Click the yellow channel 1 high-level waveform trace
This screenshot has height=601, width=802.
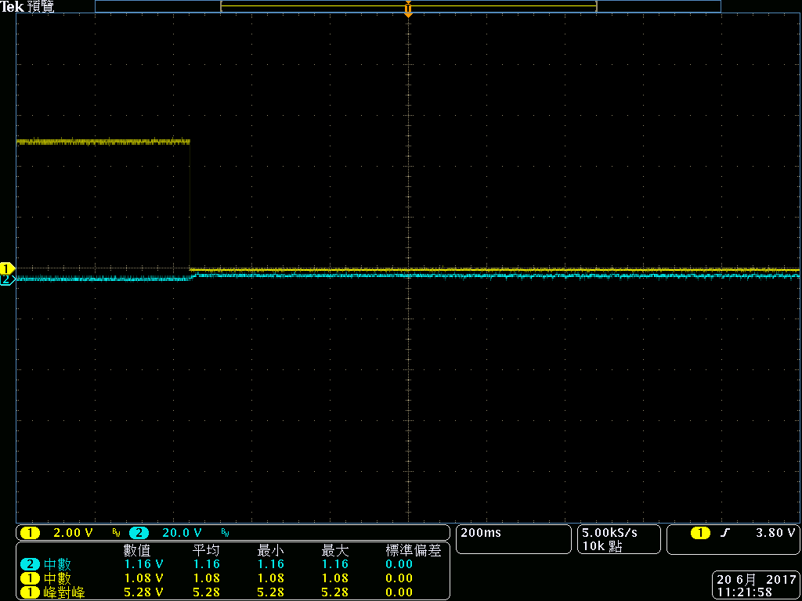(x=103, y=141)
